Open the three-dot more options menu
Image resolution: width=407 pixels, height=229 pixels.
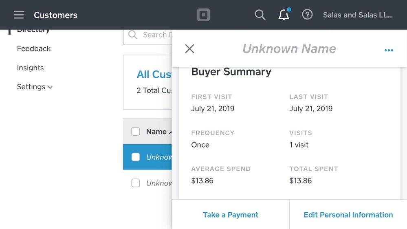point(389,50)
